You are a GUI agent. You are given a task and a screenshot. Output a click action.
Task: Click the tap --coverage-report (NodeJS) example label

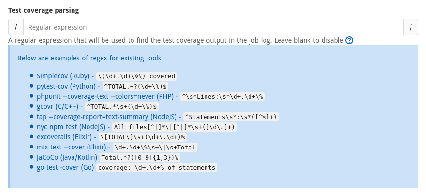[x=107, y=117]
